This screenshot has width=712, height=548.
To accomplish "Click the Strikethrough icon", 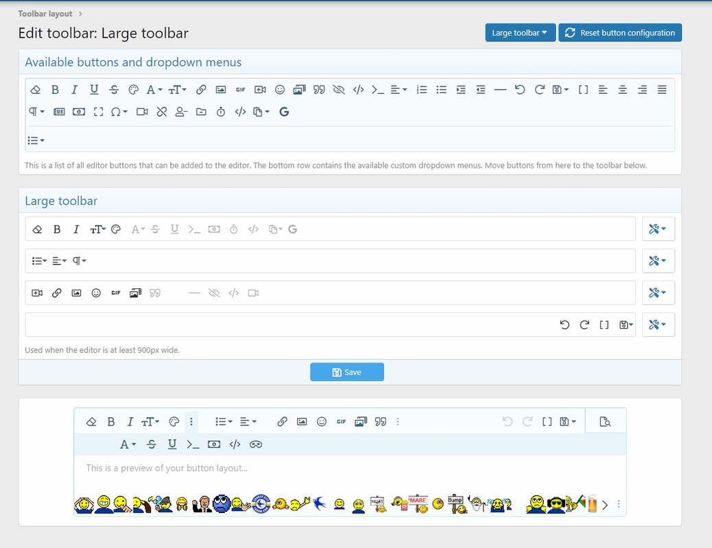I will click(x=112, y=89).
